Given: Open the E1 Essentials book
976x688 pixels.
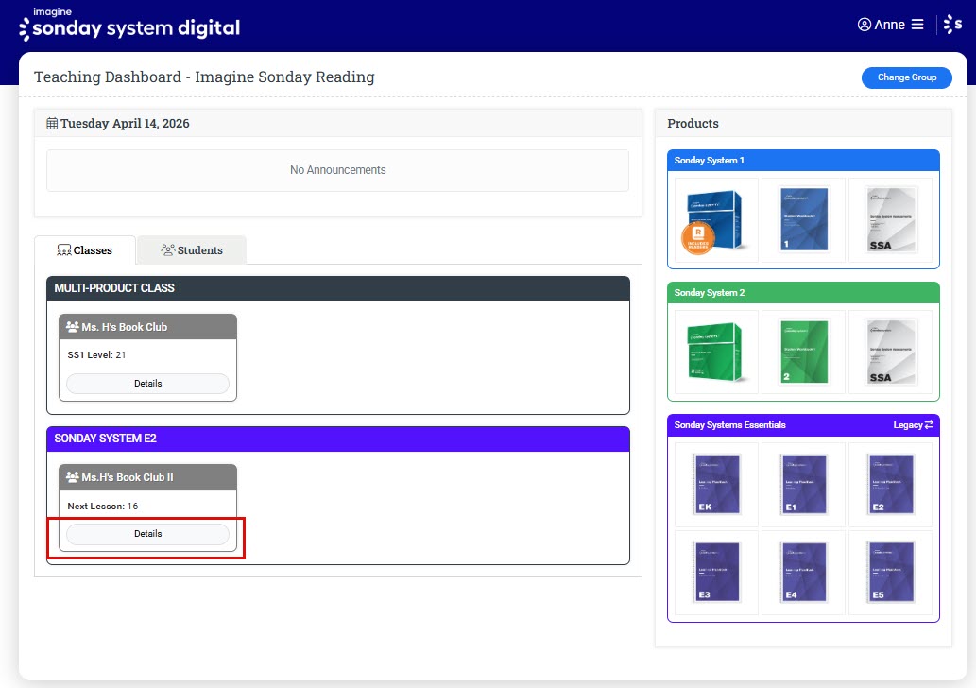Looking at the screenshot, I should click(803, 484).
